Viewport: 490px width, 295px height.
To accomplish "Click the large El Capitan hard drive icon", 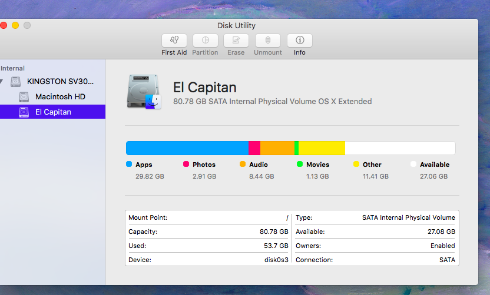I will 144,91.
